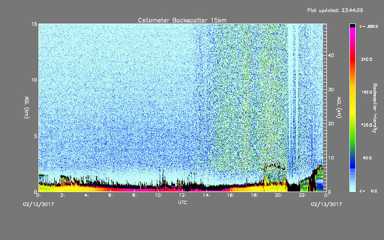The height and width of the screenshot is (240, 384).
Task: Click the "10" tick on kft axis
Action: [x=331, y=158]
